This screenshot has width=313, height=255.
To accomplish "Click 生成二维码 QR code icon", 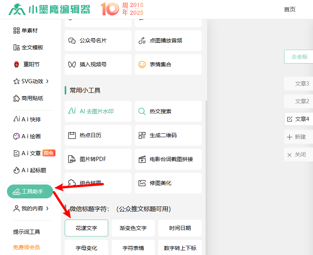I will 142,135.
